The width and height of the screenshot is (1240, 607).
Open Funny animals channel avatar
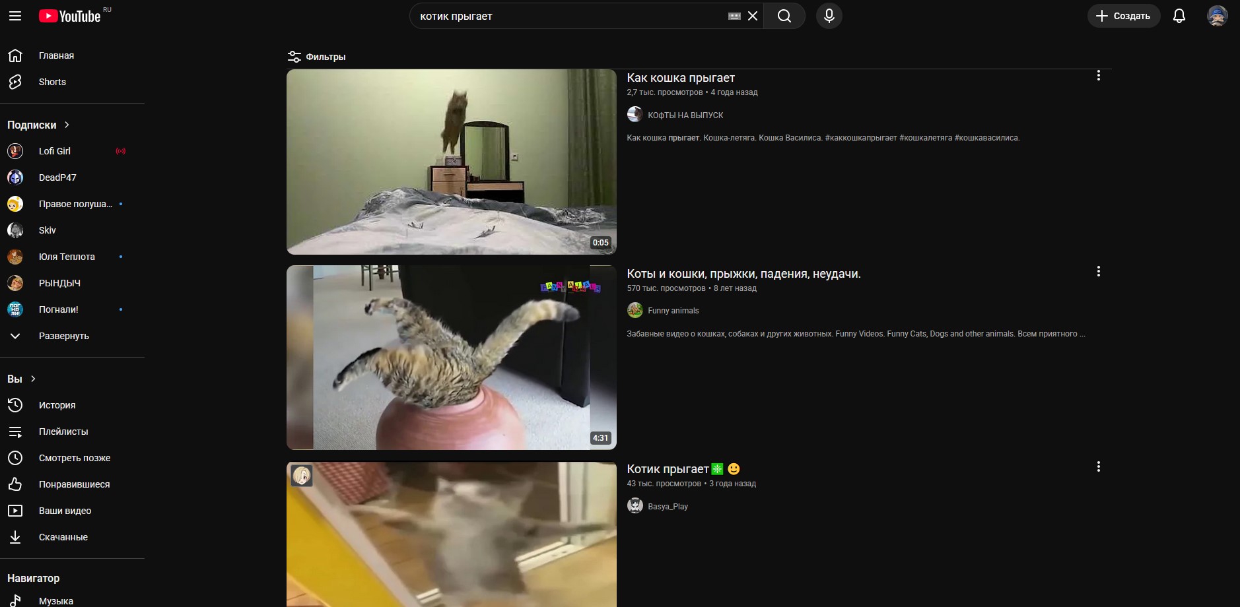tap(635, 310)
